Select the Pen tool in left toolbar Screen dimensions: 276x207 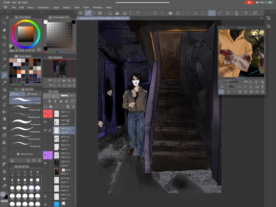(4, 75)
